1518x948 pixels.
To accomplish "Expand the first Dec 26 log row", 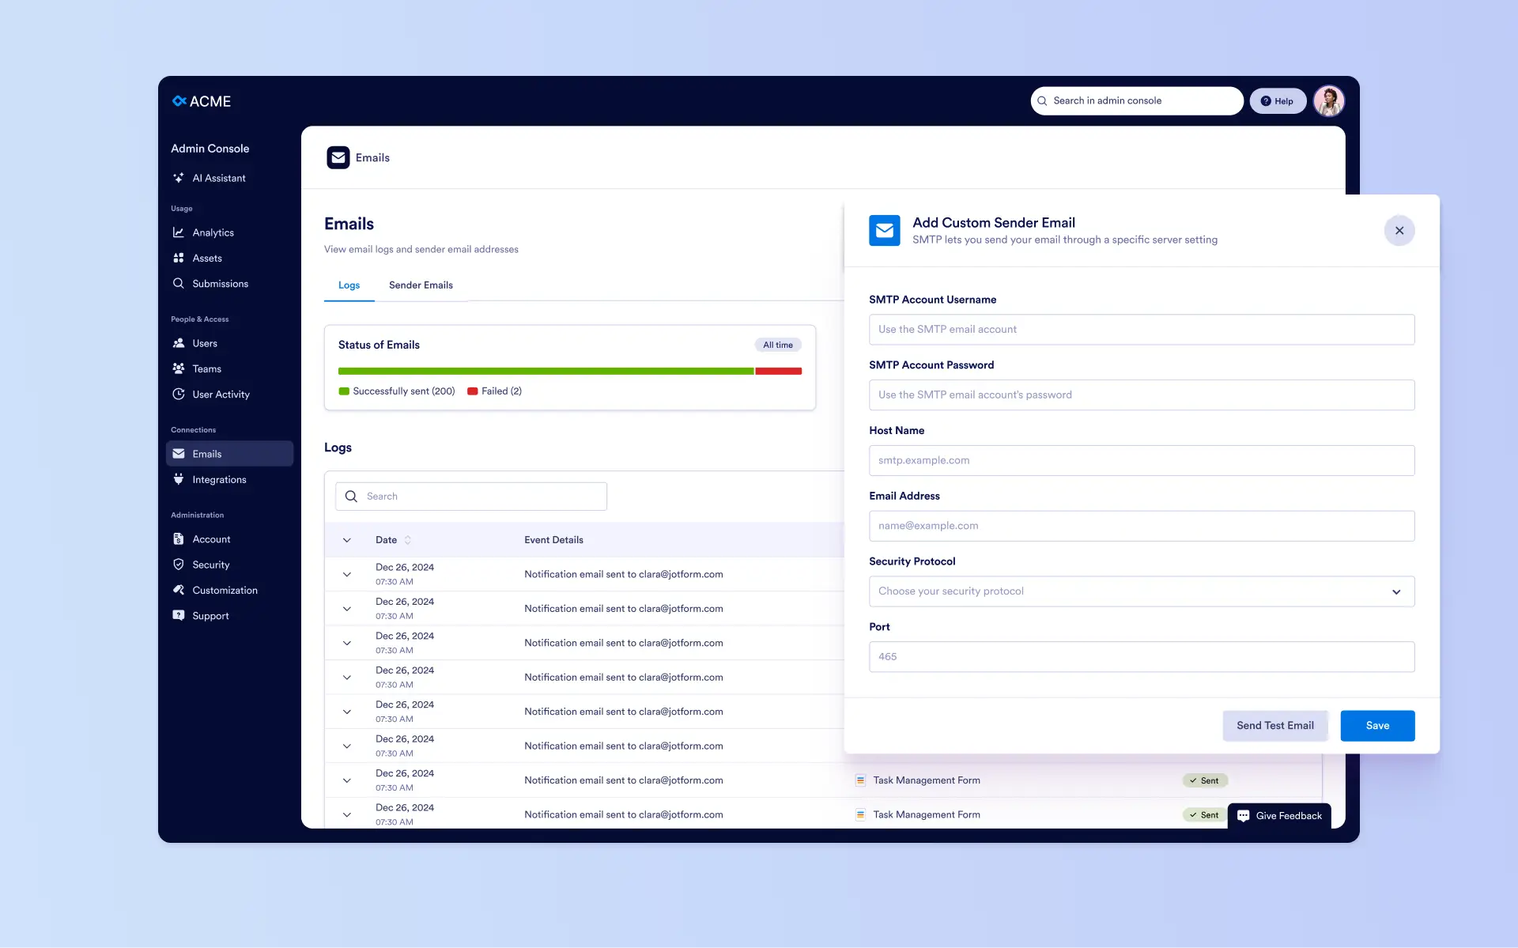I will click(347, 575).
